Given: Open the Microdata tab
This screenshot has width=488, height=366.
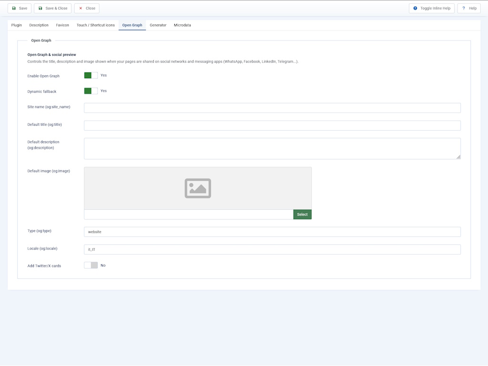Looking at the screenshot, I should [183, 25].
